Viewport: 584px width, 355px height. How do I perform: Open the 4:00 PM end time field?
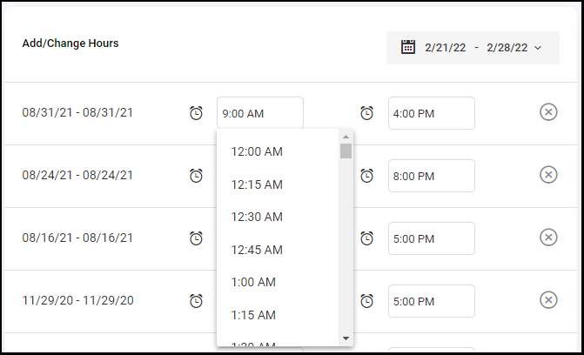point(432,113)
